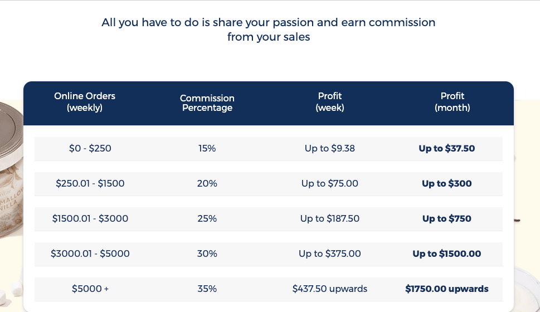Select the Up to $187.50 weekly profit
540x312 pixels.
[330, 218]
